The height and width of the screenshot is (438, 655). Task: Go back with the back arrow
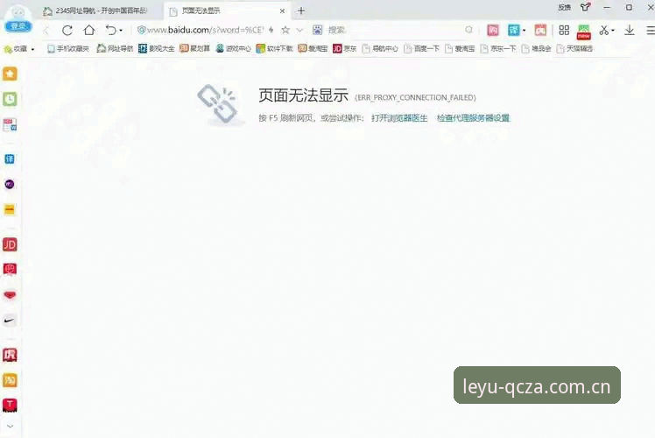[x=46, y=30]
